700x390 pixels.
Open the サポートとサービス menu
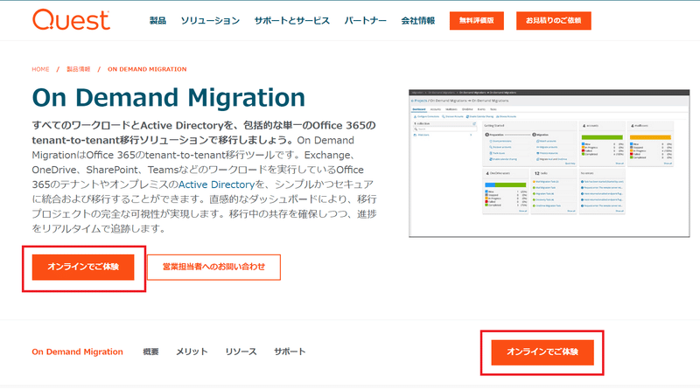point(292,20)
